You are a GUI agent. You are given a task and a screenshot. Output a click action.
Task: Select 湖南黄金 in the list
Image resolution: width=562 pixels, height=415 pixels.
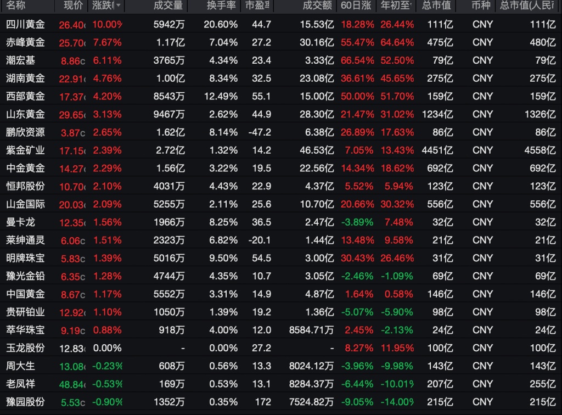[25, 78]
